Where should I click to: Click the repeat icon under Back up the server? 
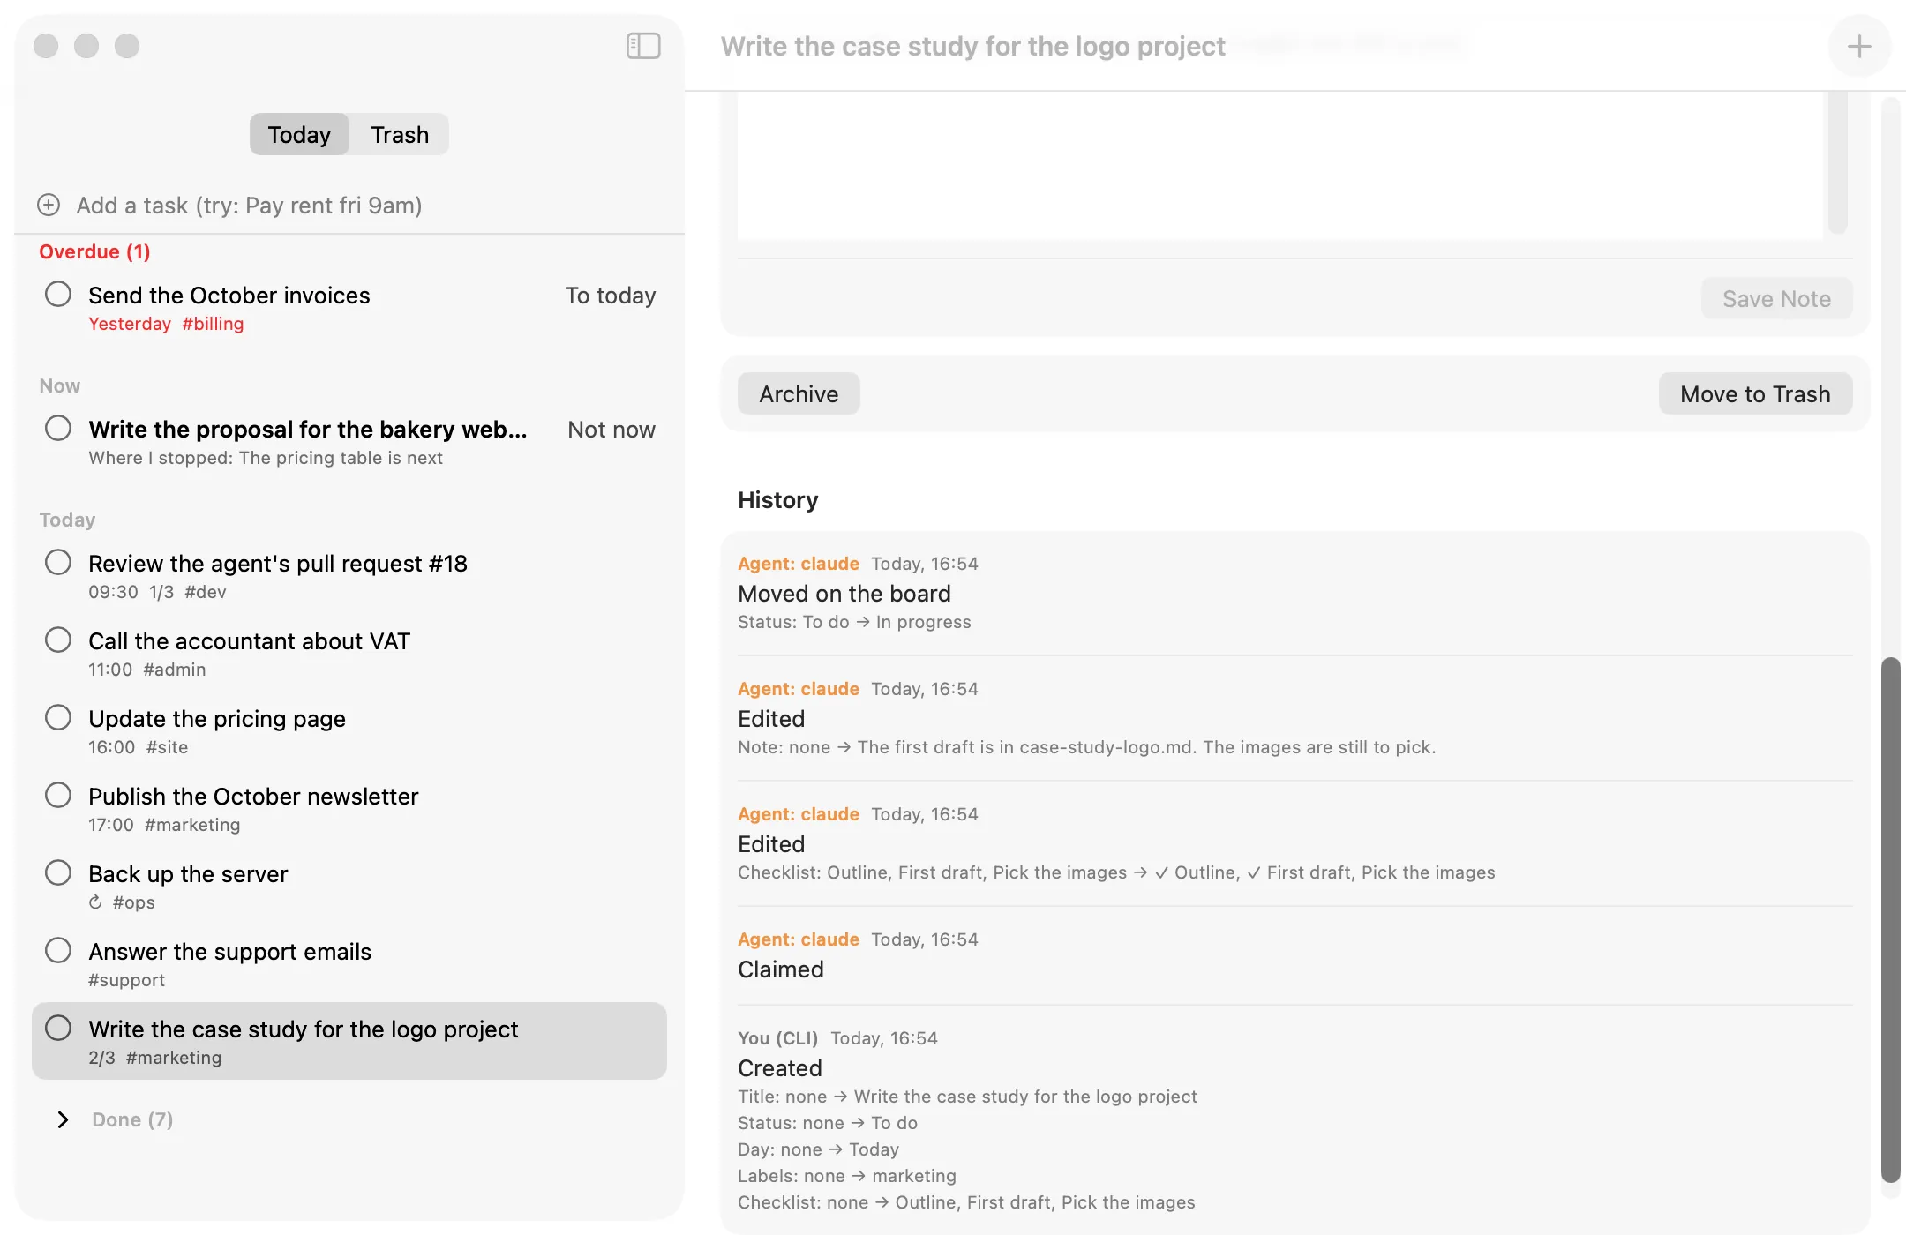(x=95, y=902)
